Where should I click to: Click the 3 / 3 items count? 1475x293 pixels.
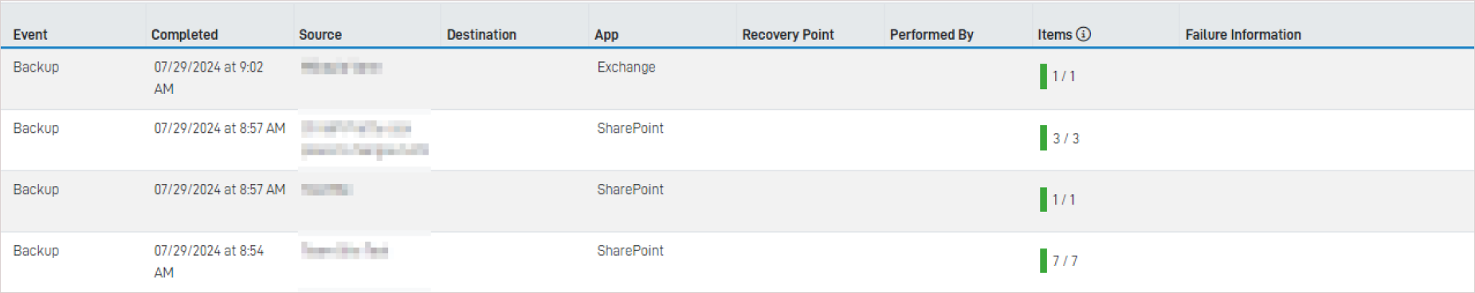[x=1065, y=139]
